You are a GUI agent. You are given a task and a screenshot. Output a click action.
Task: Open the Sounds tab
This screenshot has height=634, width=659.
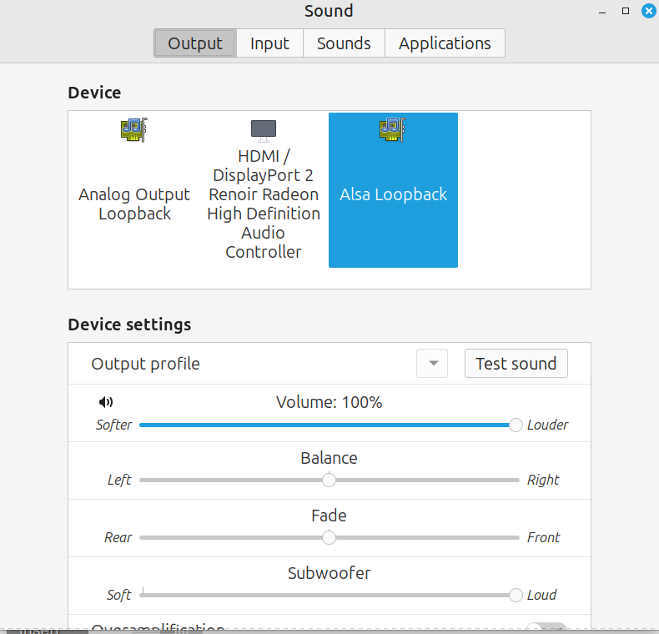click(344, 43)
